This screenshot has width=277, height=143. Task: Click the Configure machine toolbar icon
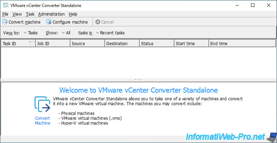(49, 22)
